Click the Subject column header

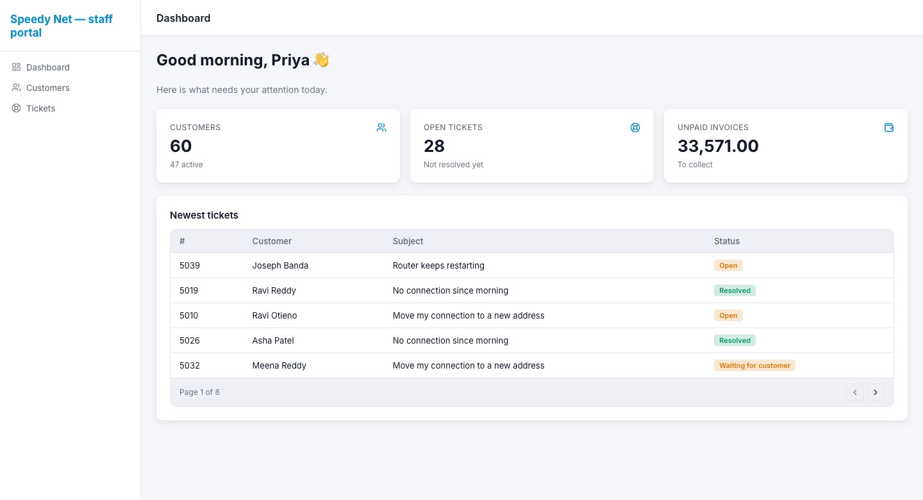point(408,241)
